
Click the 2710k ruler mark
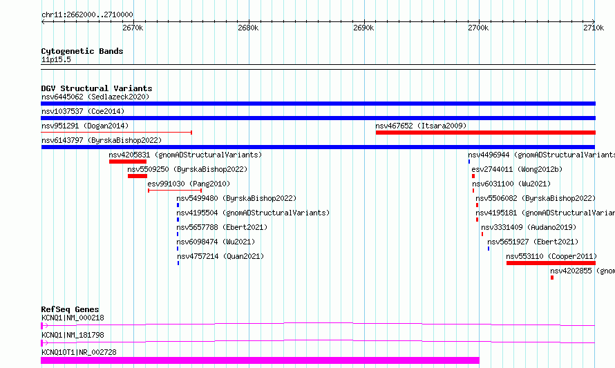(594, 28)
